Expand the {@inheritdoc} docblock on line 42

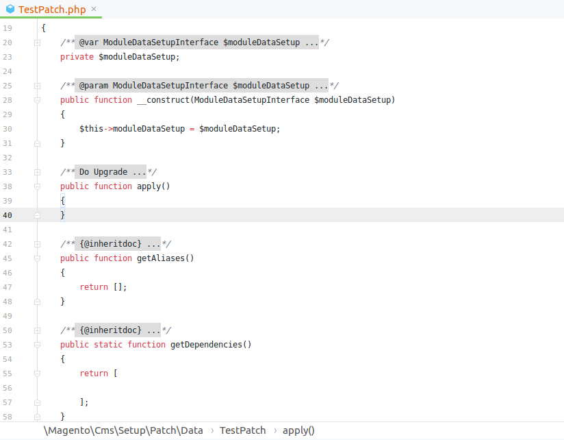pos(37,245)
